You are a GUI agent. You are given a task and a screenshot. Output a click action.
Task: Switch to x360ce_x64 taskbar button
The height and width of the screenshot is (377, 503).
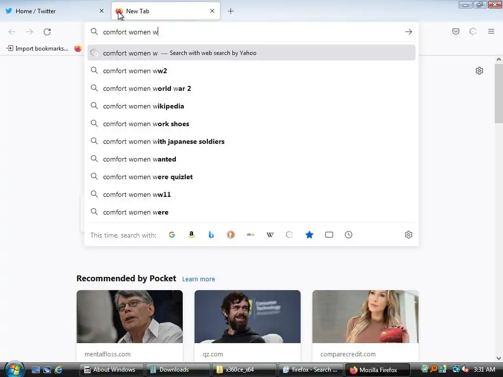244,370
